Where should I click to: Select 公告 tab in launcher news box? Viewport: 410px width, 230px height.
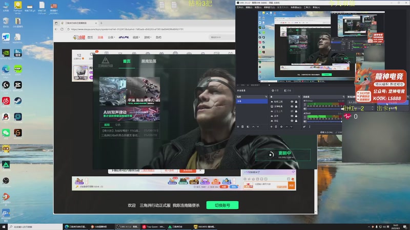click(118, 125)
